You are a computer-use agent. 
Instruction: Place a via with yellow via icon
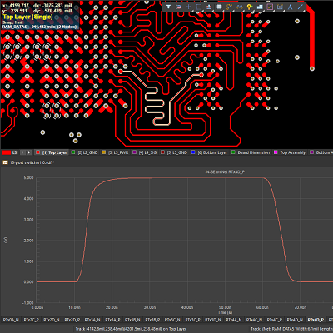[250, 7]
